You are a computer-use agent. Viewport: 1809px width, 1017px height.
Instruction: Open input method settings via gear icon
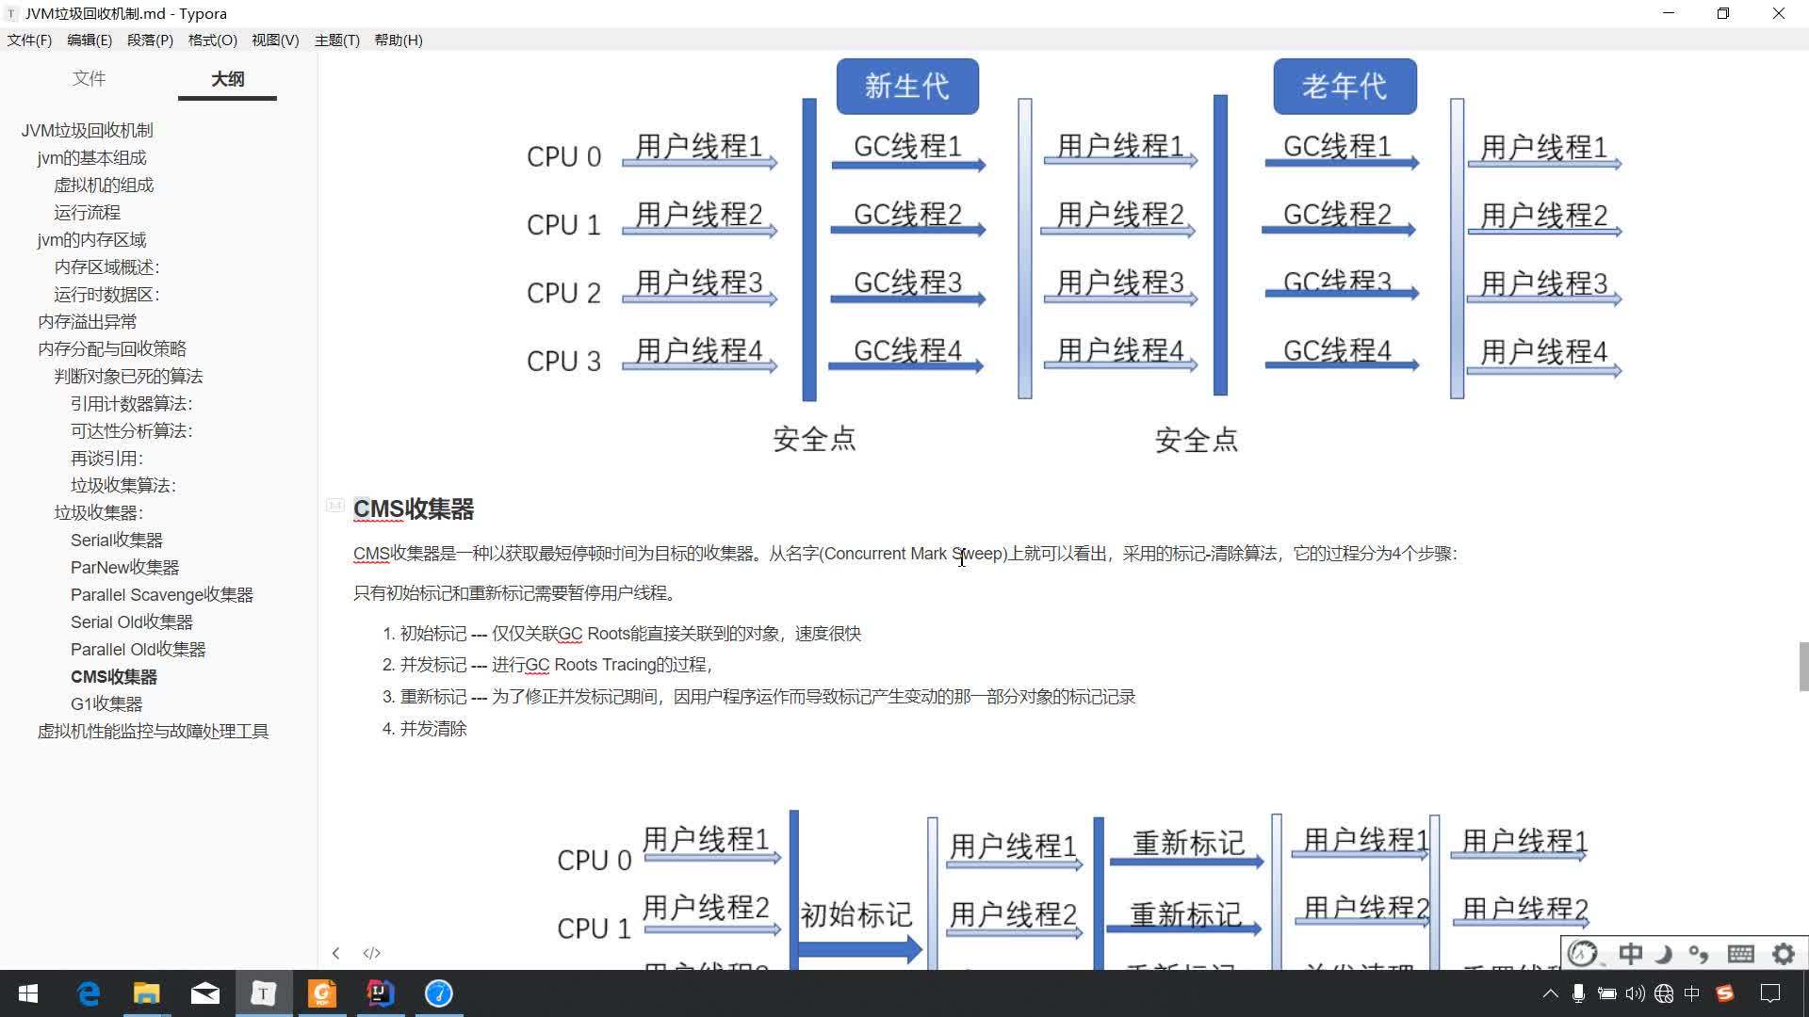1783,953
